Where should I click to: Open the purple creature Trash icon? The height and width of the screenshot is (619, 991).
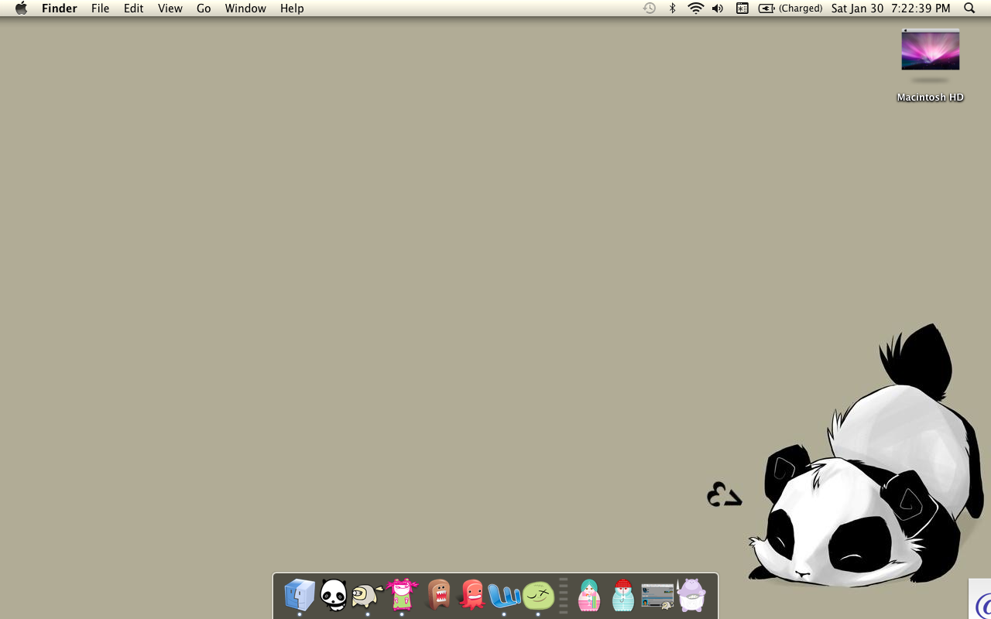point(691,595)
